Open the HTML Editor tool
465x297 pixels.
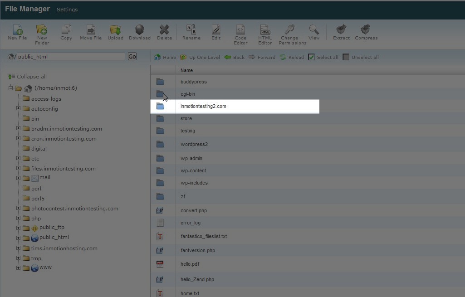tap(265, 30)
